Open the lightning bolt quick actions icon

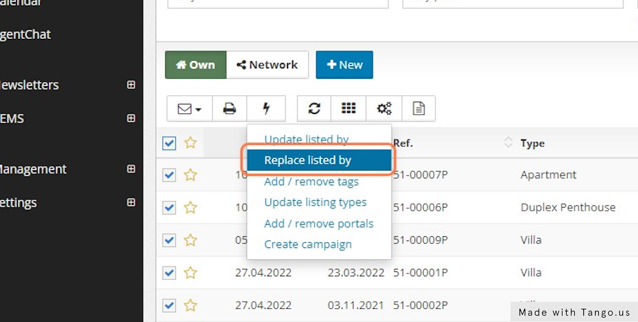266,109
